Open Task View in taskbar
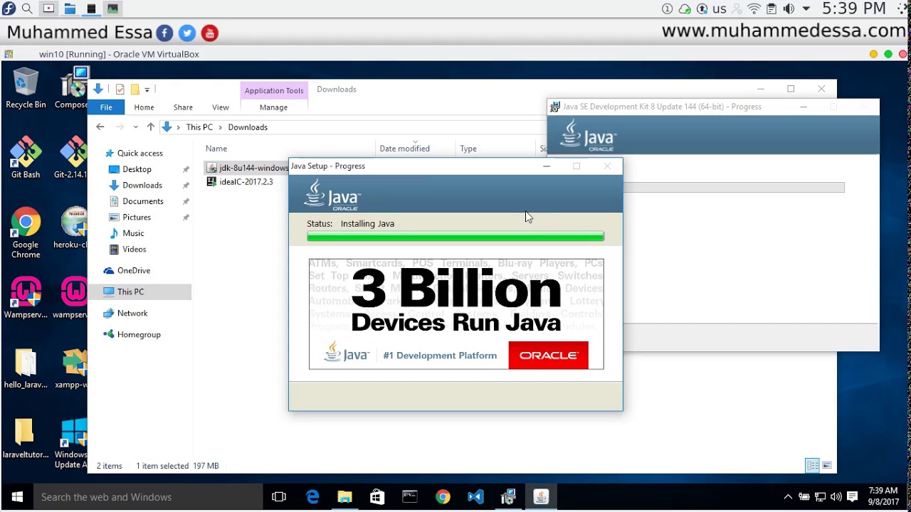The height and width of the screenshot is (512, 911). coord(279,497)
